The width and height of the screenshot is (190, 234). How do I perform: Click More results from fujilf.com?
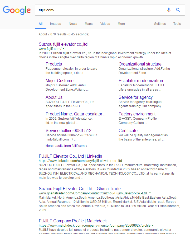(x=66, y=146)
